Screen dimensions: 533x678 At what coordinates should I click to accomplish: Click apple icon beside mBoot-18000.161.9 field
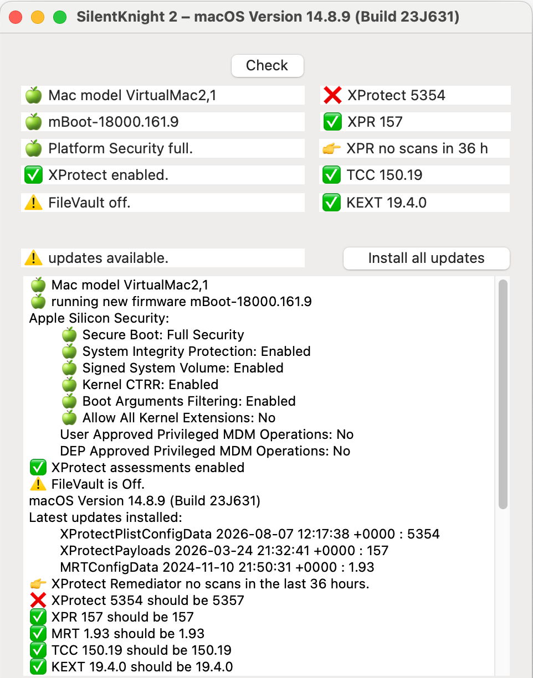34,122
